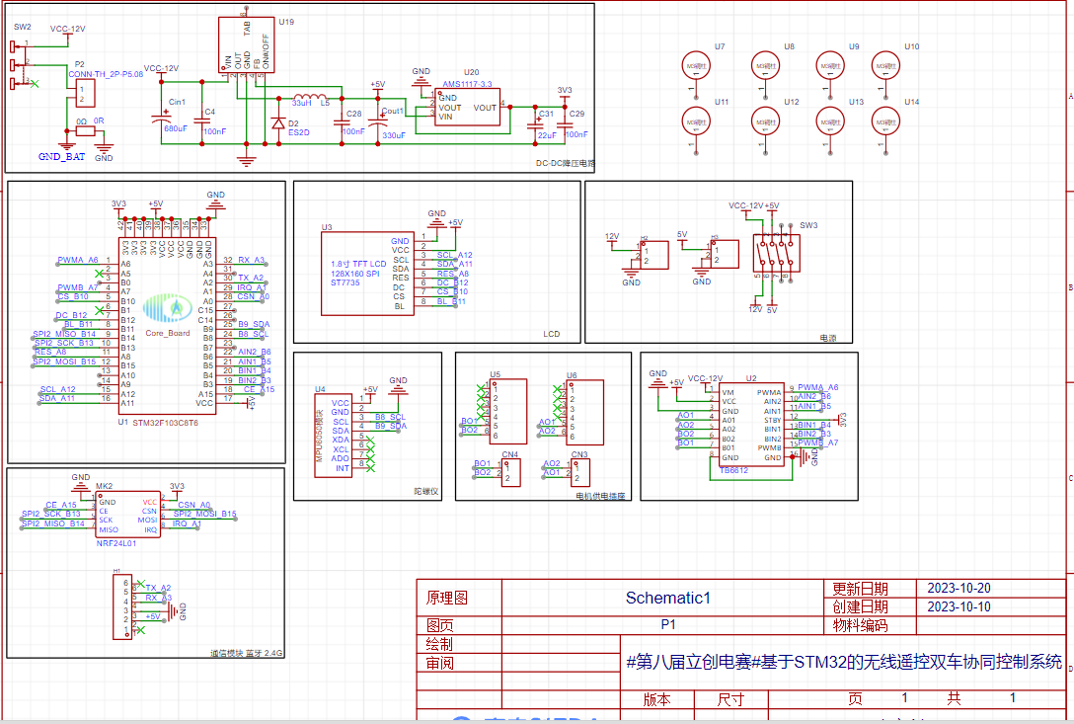Select the U7 mounting hole symbol

[696, 67]
